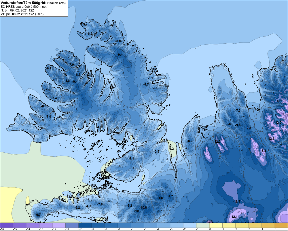The height and width of the screenshot is (231, 288).
Task: Click the -8.2 temperature value
Action: click(x=130, y=205)
